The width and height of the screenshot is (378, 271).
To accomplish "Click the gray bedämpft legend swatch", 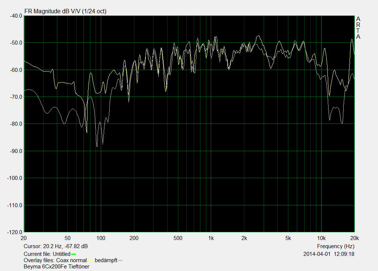I will click(120, 260).
